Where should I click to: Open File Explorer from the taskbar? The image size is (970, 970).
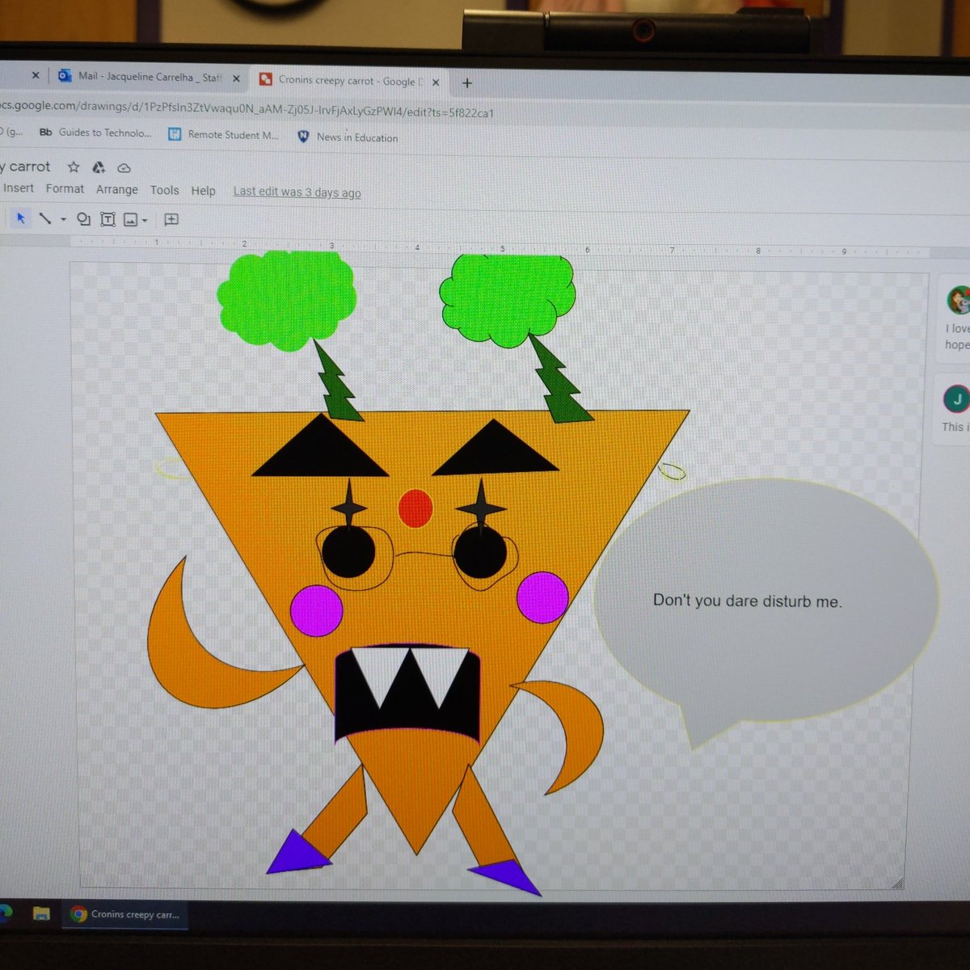(x=41, y=914)
